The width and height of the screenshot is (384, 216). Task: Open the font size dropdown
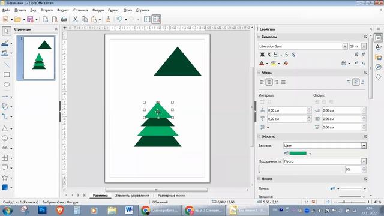364,46
